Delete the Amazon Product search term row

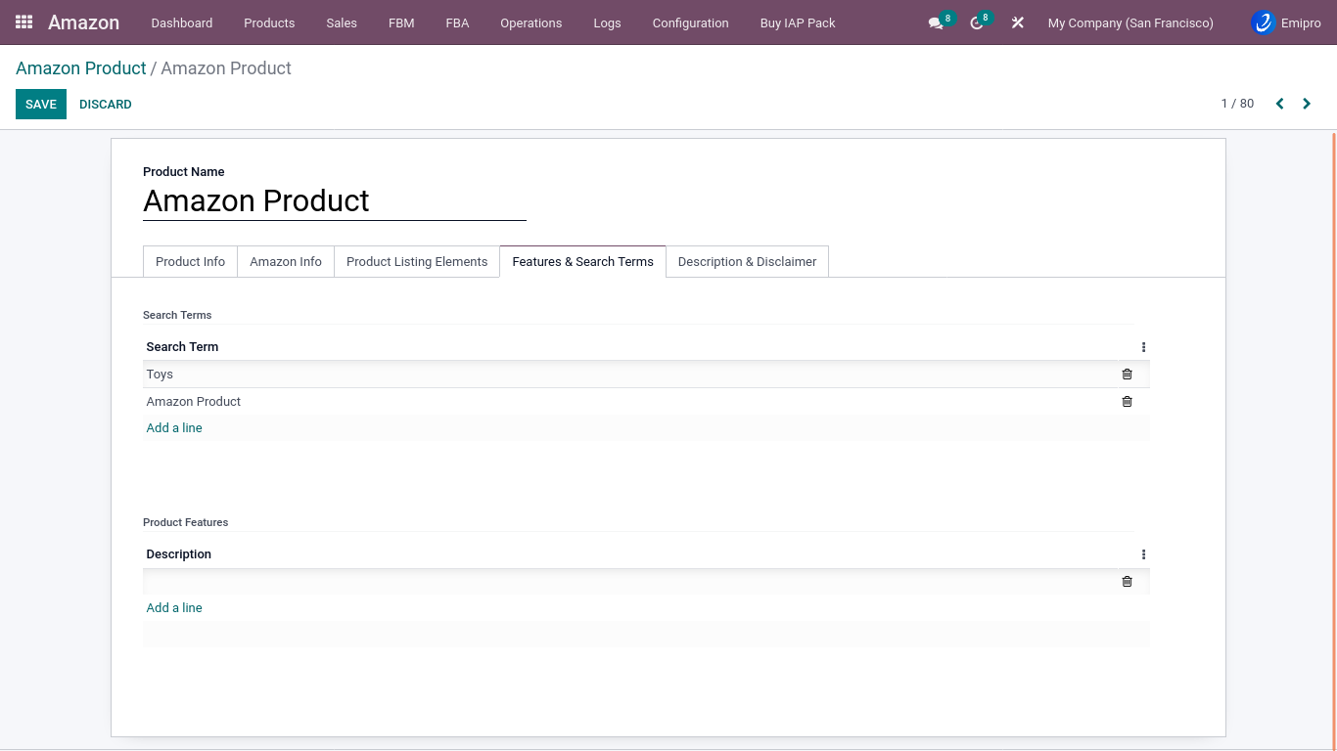coord(1127,402)
